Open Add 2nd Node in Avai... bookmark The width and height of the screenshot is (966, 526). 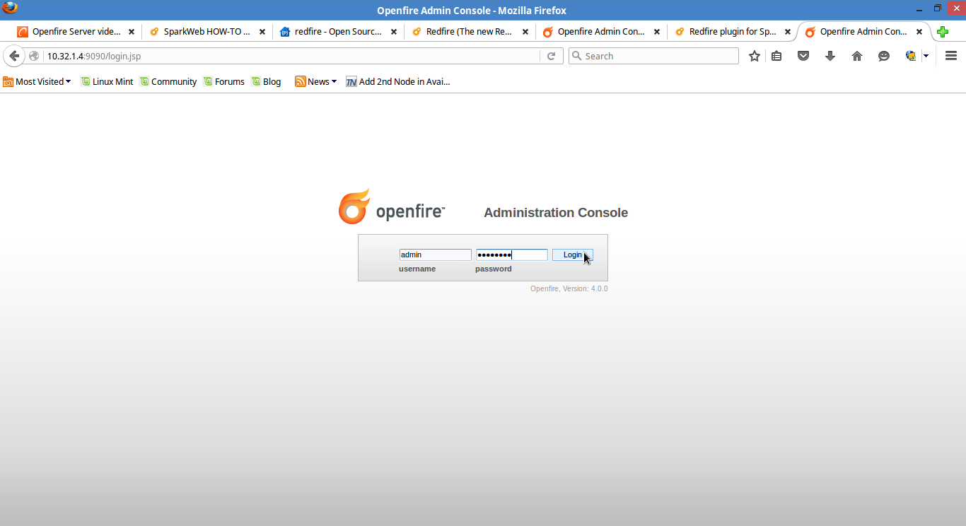pyautogui.click(x=398, y=81)
